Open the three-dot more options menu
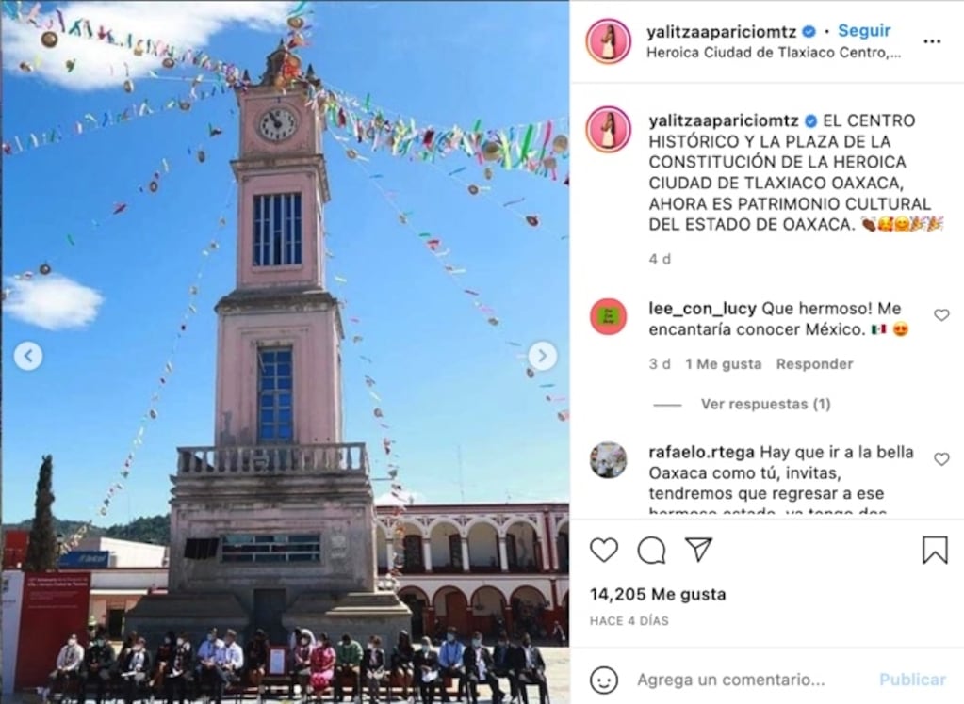Screen dimensions: 964x704 tap(932, 41)
